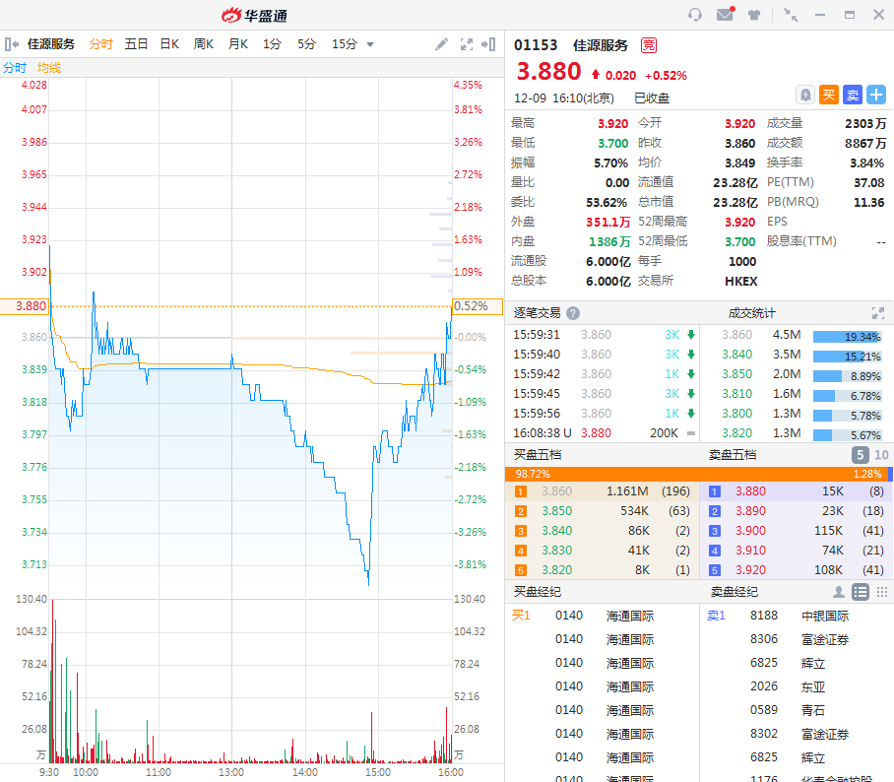Expand the 成交统计 panel icon
This screenshot has width=894, height=782.
(x=878, y=313)
